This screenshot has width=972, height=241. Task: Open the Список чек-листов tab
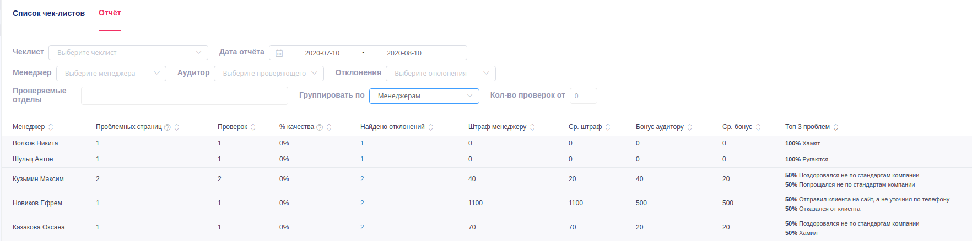[x=48, y=13]
